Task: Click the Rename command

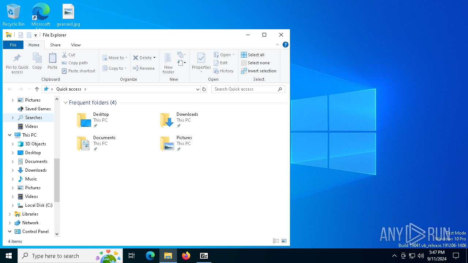Action: pos(144,68)
